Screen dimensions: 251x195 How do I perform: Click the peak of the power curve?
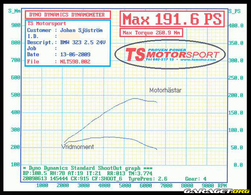coord(135,98)
